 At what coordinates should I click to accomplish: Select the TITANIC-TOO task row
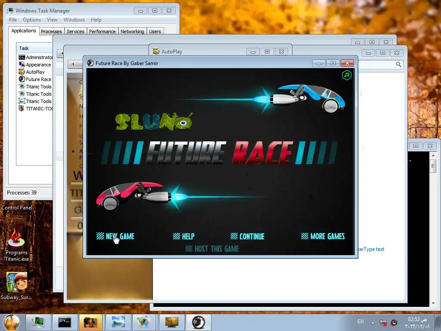[35, 108]
